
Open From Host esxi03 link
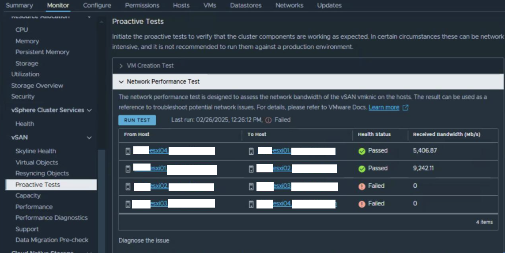coord(159,204)
